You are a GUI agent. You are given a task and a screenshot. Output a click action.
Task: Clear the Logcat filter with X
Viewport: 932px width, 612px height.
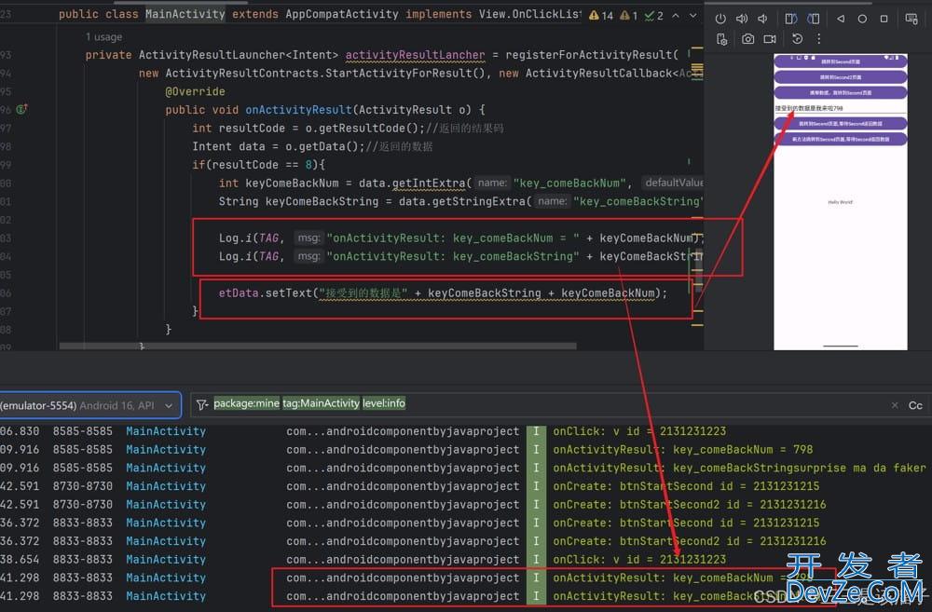tap(895, 405)
